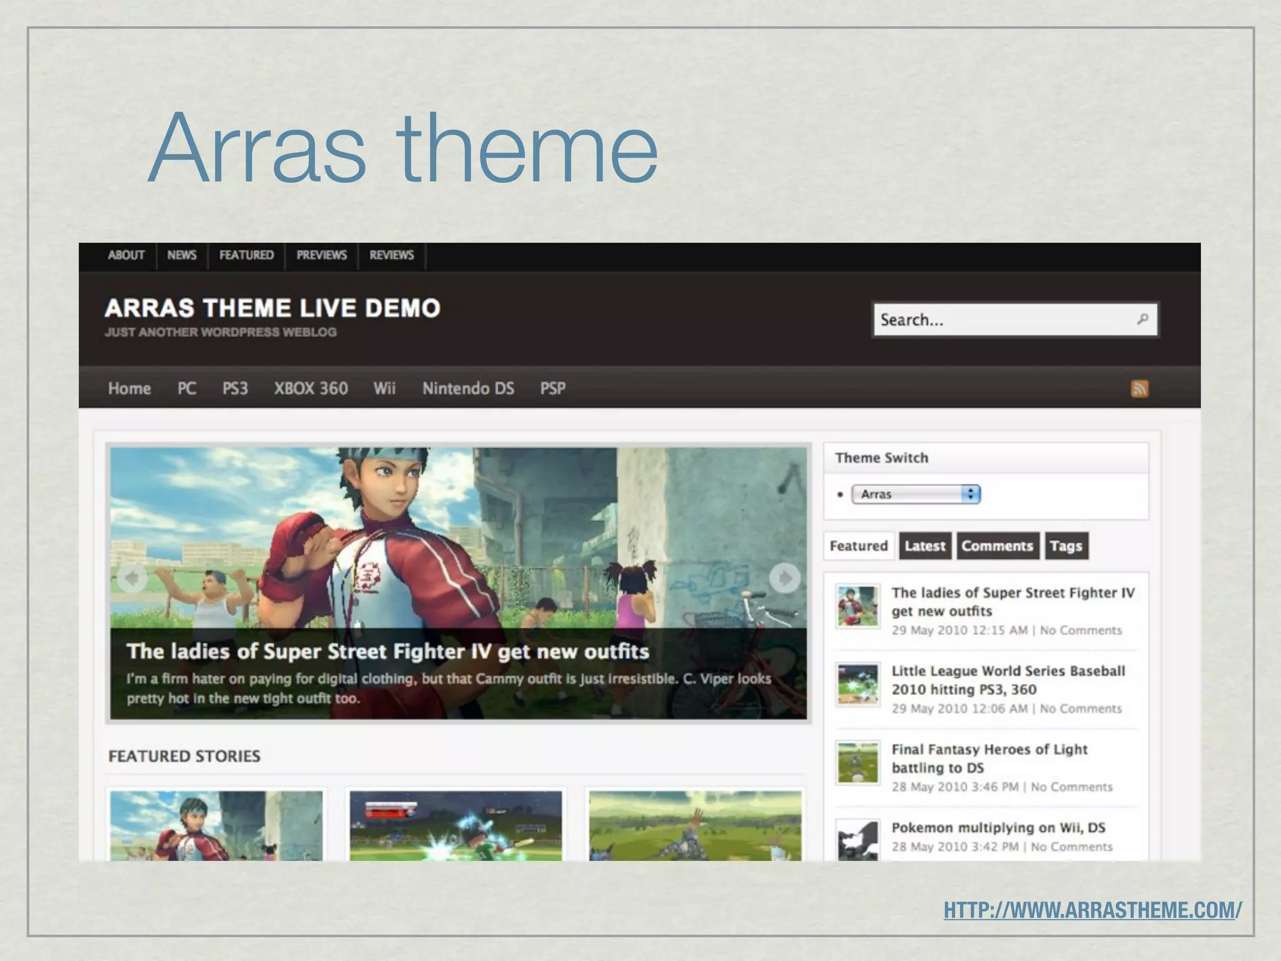Click the 29 May 2010 12:15 AM date
Screen dimensions: 1281x961
point(959,630)
